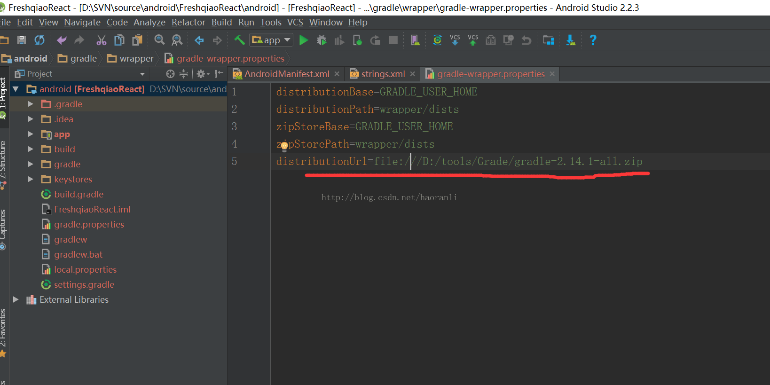Screen dimensions: 770x385
Task: Click Collapse All icon in Project panel
Action: click(x=183, y=74)
